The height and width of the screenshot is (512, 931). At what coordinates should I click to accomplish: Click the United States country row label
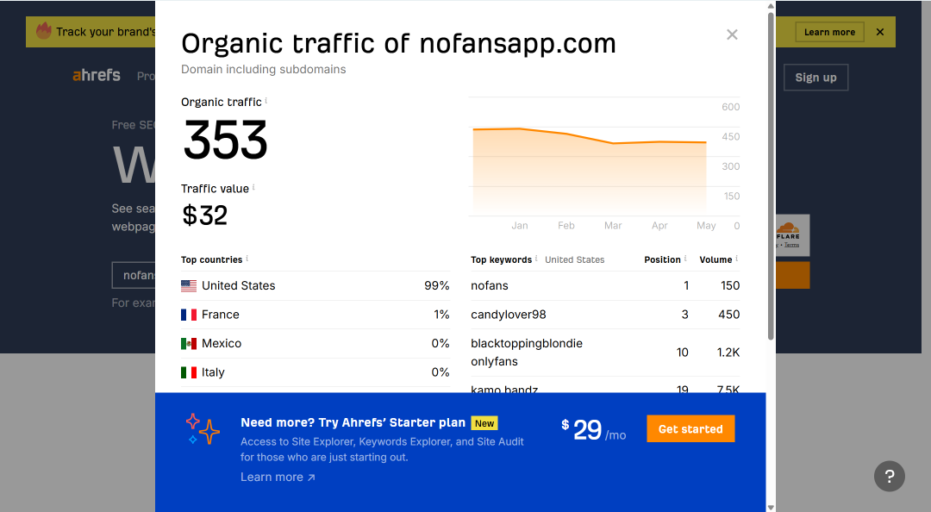[x=238, y=285]
